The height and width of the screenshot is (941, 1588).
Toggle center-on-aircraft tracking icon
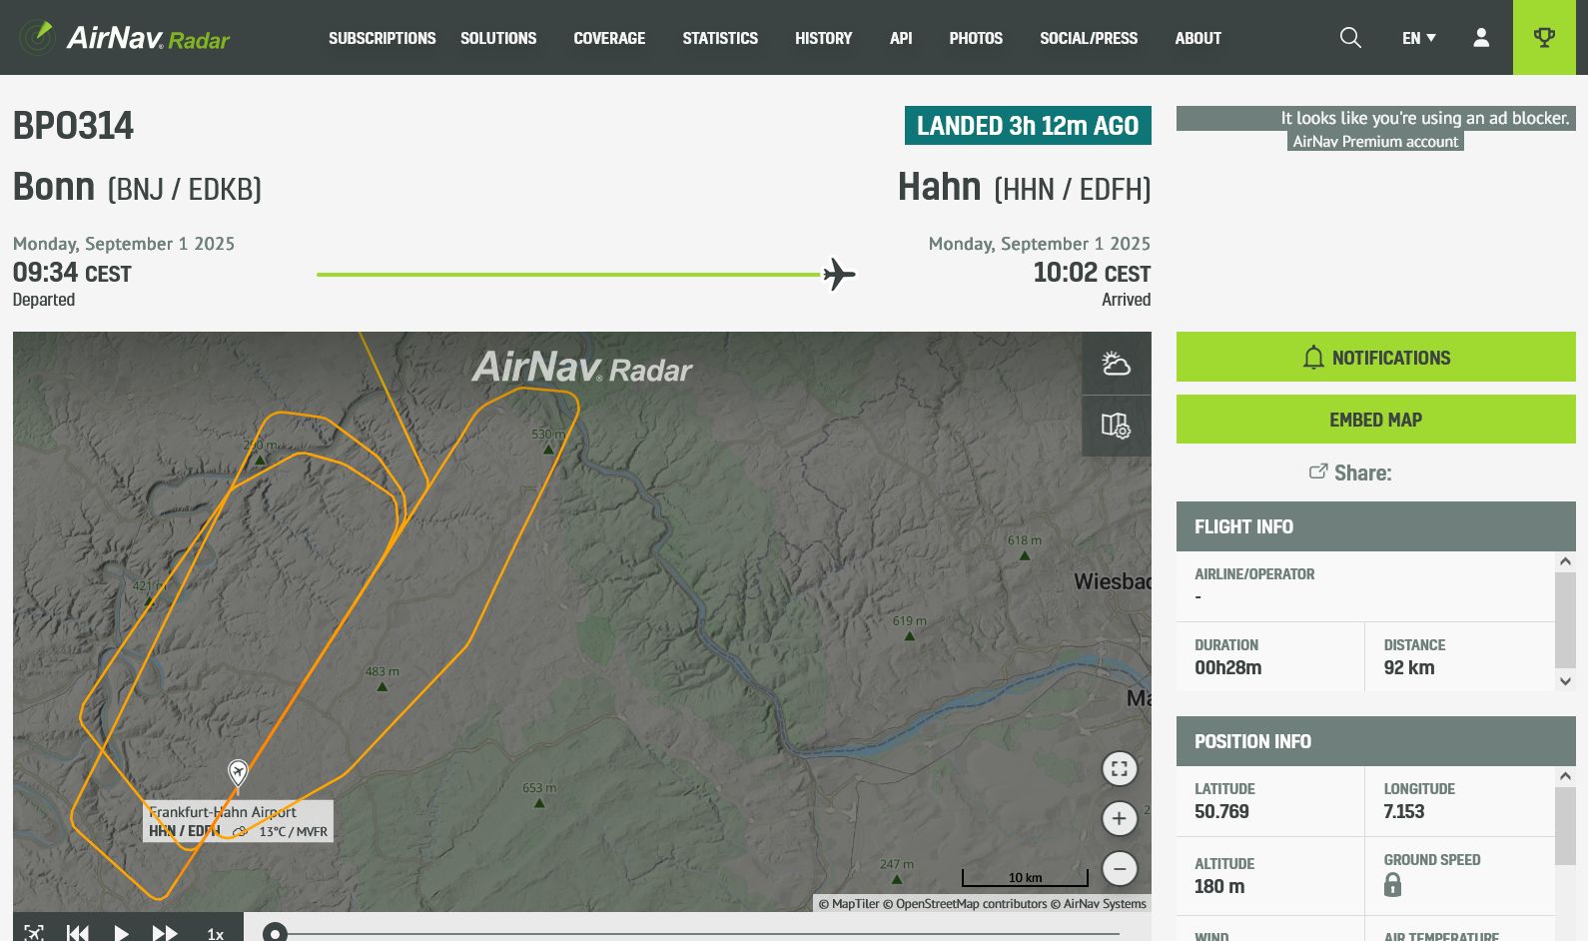(x=34, y=933)
